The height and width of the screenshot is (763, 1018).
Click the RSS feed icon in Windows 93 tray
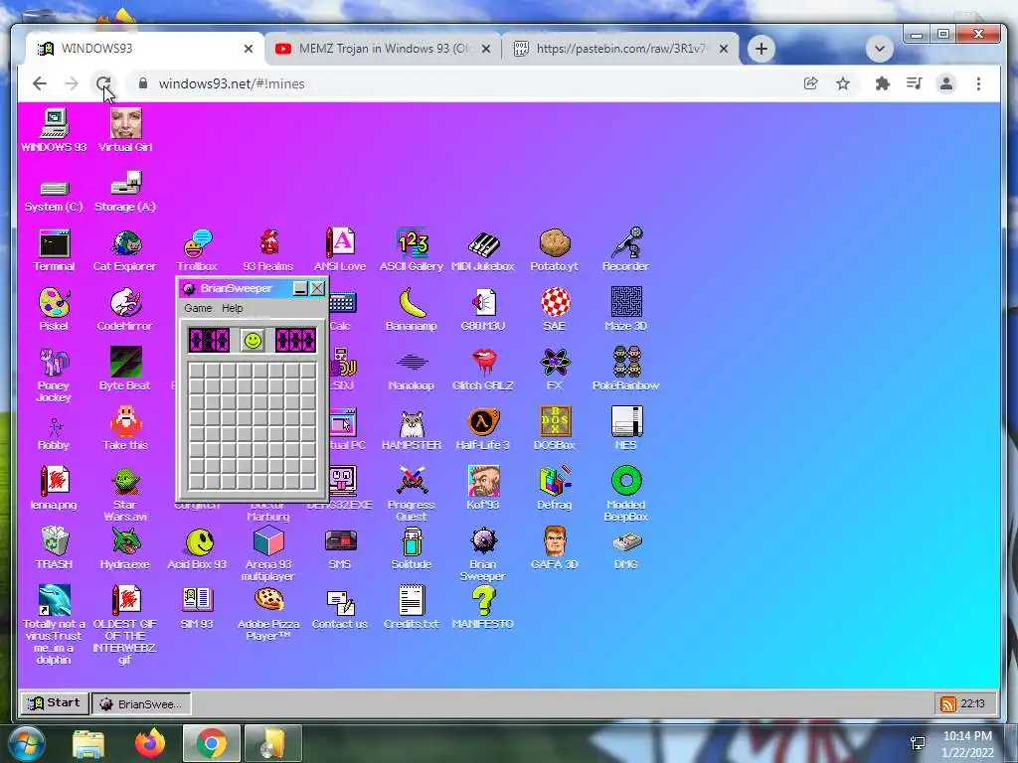pos(947,703)
